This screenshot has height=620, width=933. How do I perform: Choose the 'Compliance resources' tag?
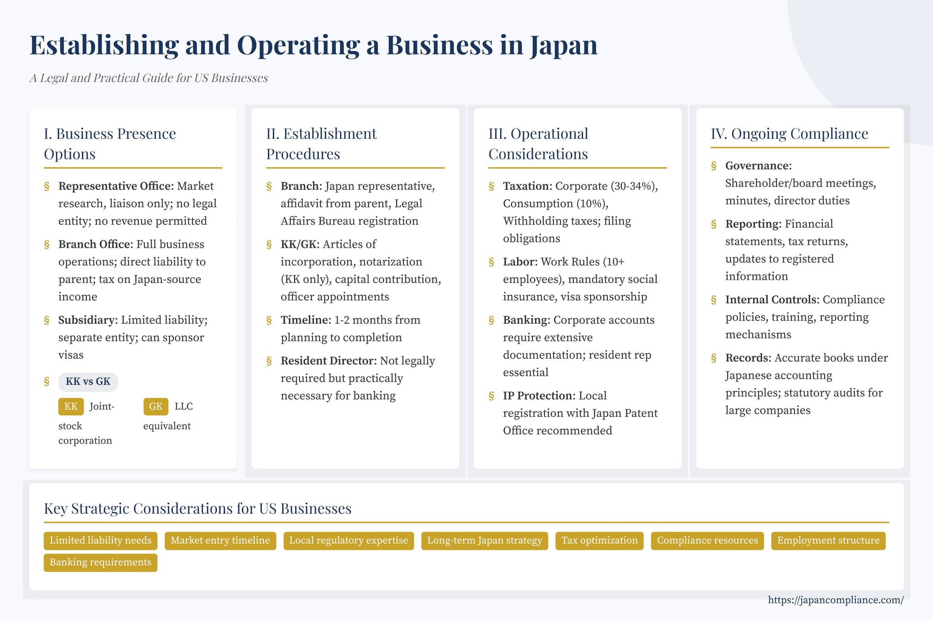[x=707, y=541]
